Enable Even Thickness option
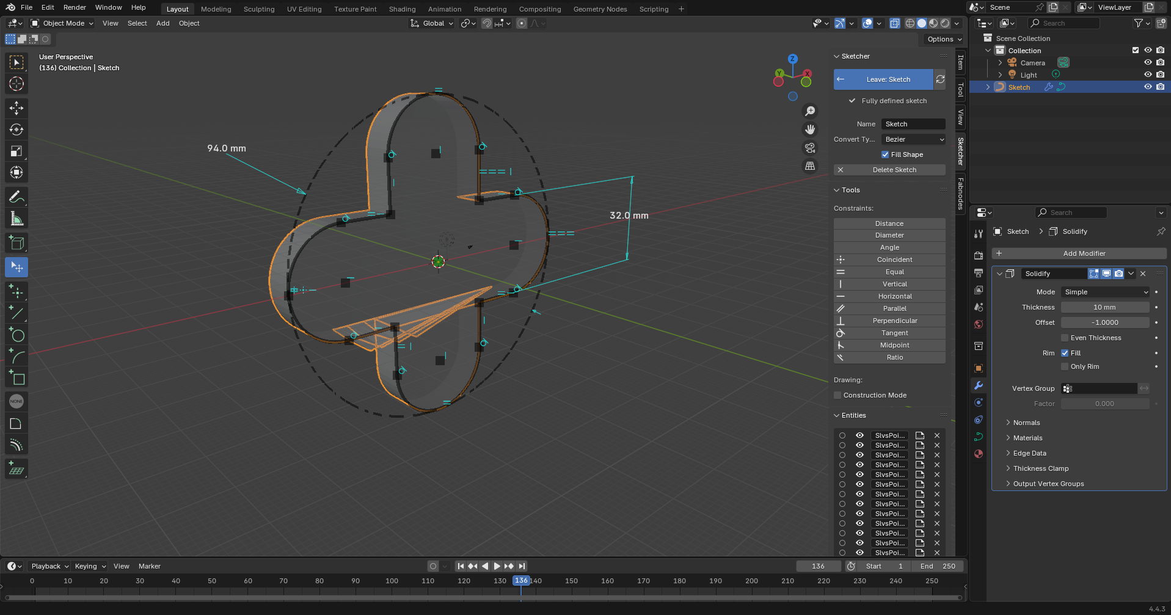The height and width of the screenshot is (615, 1171). tap(1065, 338)
